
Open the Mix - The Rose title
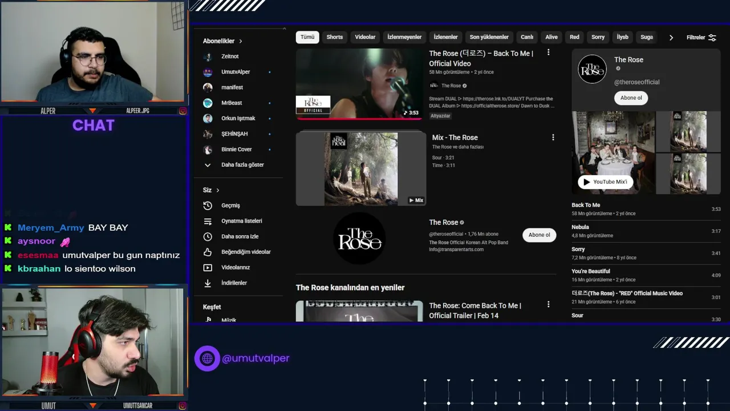455,138
